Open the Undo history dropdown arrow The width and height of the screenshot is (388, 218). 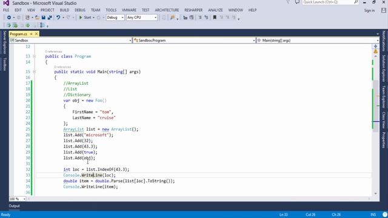[63, 18]
